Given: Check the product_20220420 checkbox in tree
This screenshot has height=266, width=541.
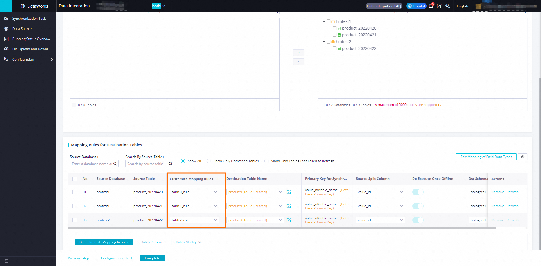Looking at the screenshot, I should [334, 28].
